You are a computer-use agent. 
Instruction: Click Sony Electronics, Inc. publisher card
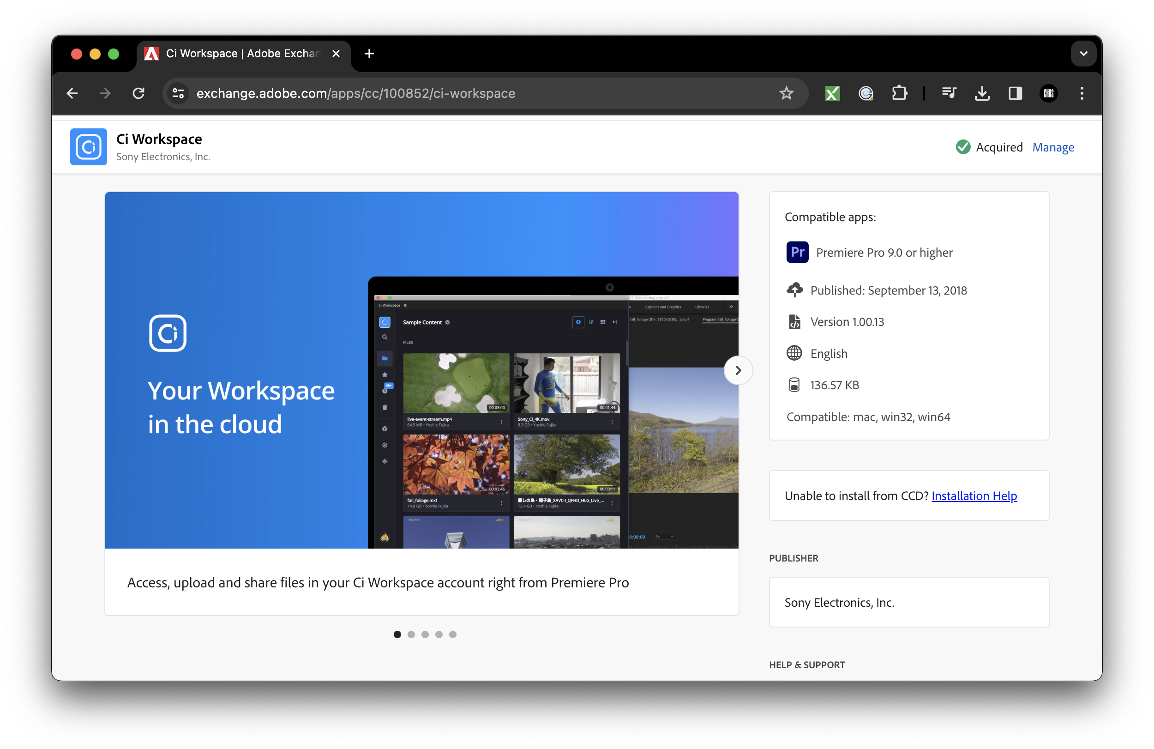(909, 603)
